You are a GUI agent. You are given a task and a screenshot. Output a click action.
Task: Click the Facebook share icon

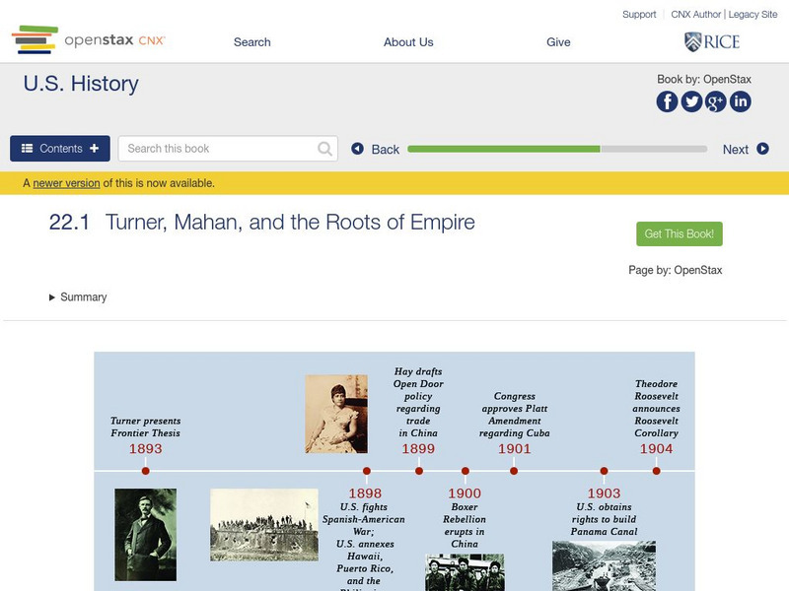(x=668, y=101)
